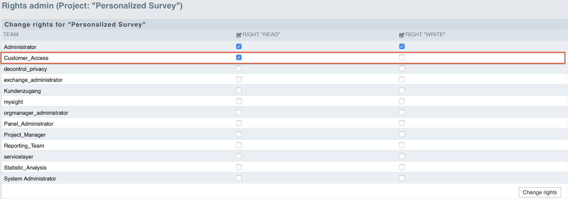This screenshot has width=568, height=199.
Task: Uncheck Administrator read right checkbox
Action: (239, 47)
